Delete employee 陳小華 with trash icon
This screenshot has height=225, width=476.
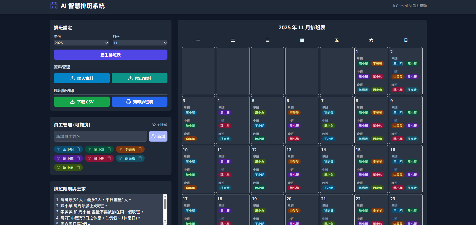coord(109,149)
